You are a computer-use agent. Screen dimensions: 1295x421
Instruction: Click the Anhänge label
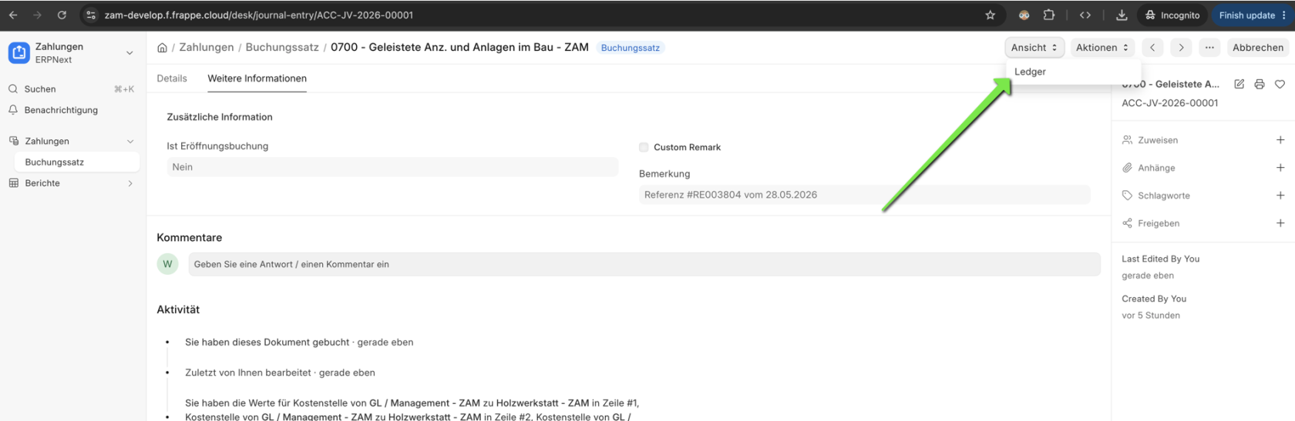[1156, 168]
